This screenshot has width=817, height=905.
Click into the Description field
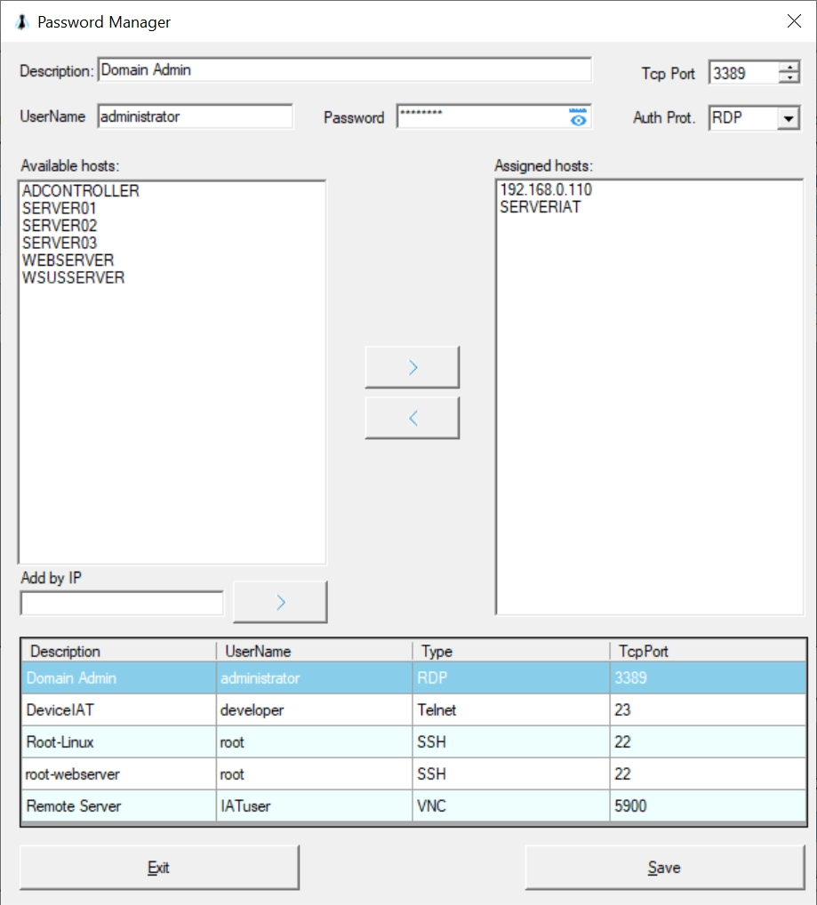[344, 70]
